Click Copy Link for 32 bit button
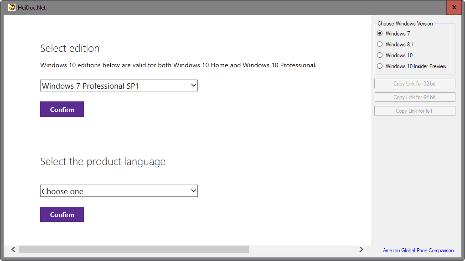 (414, 84)
